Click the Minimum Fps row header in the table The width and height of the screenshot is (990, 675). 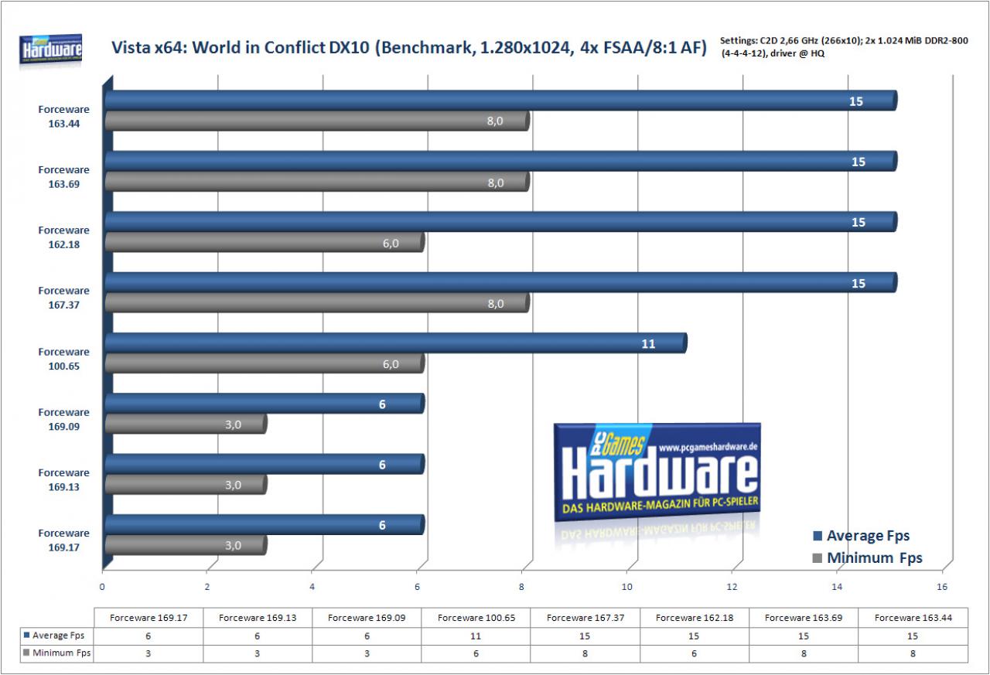pyautogui.click(x=56, y=653)
